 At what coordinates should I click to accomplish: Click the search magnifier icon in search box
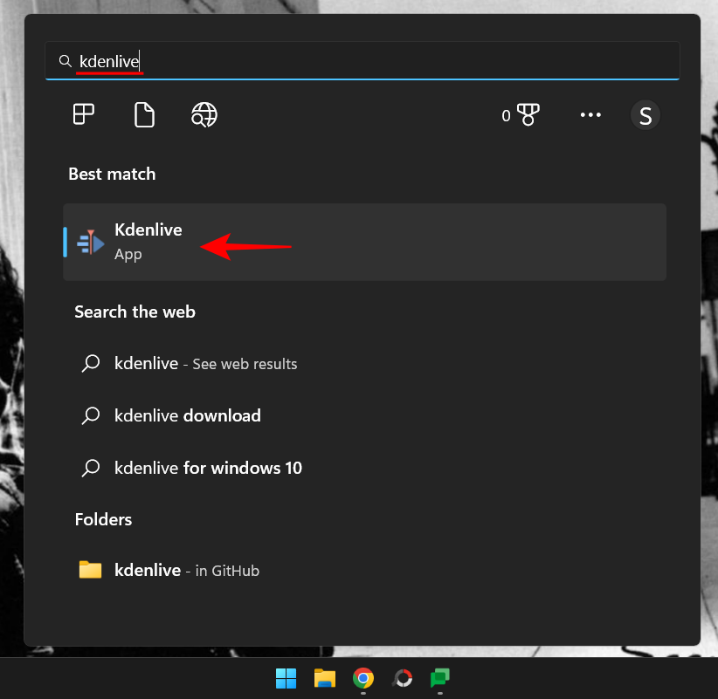pyautogui.click(x=66, y=61)
